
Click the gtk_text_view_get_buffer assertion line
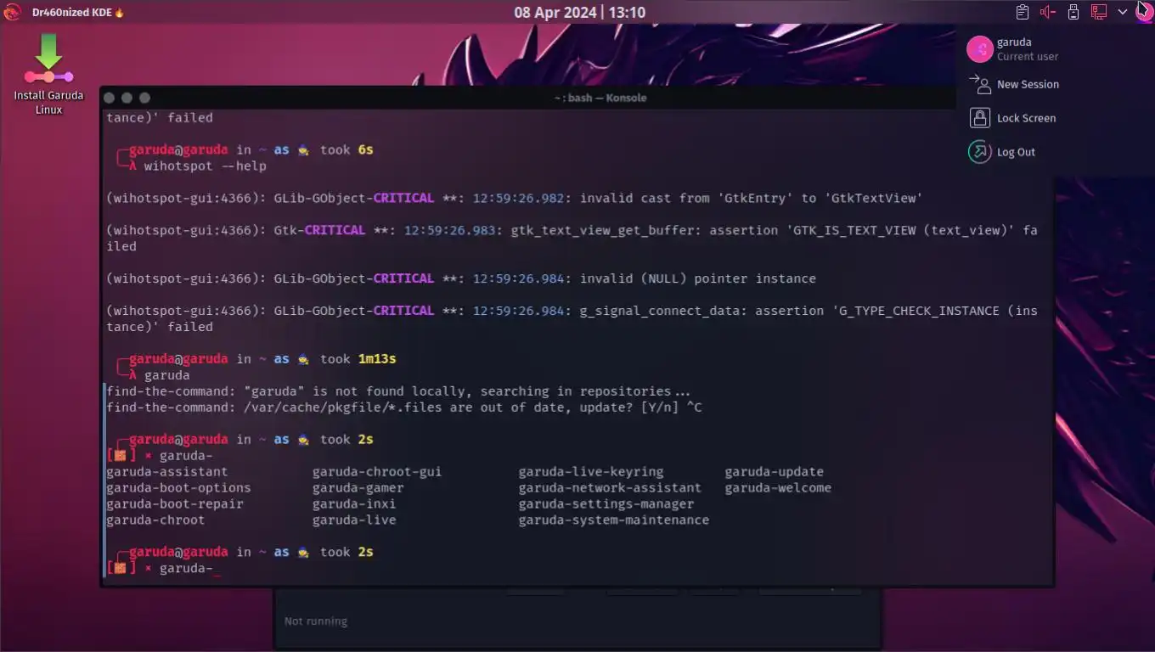[x=572, y=239]
